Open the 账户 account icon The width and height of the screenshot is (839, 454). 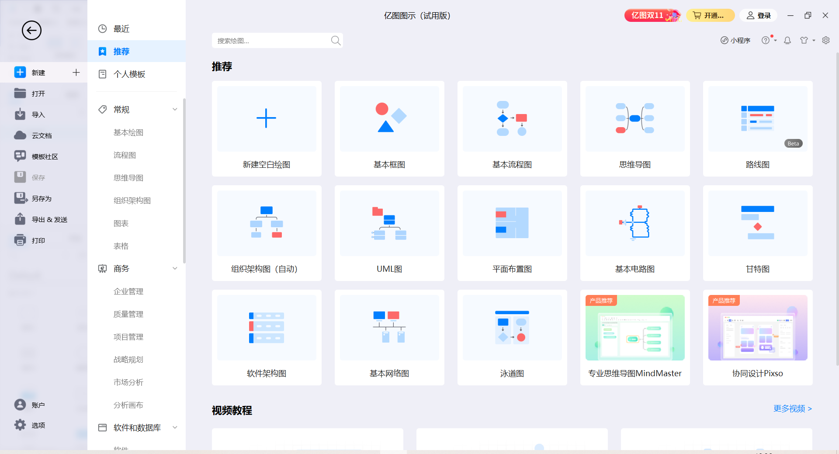coord(20,405)
